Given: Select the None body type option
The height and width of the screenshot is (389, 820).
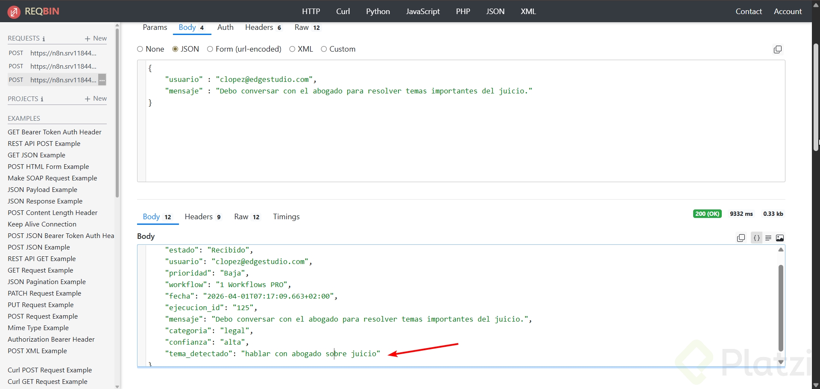Looking at the screenshot, I should 140,49.
